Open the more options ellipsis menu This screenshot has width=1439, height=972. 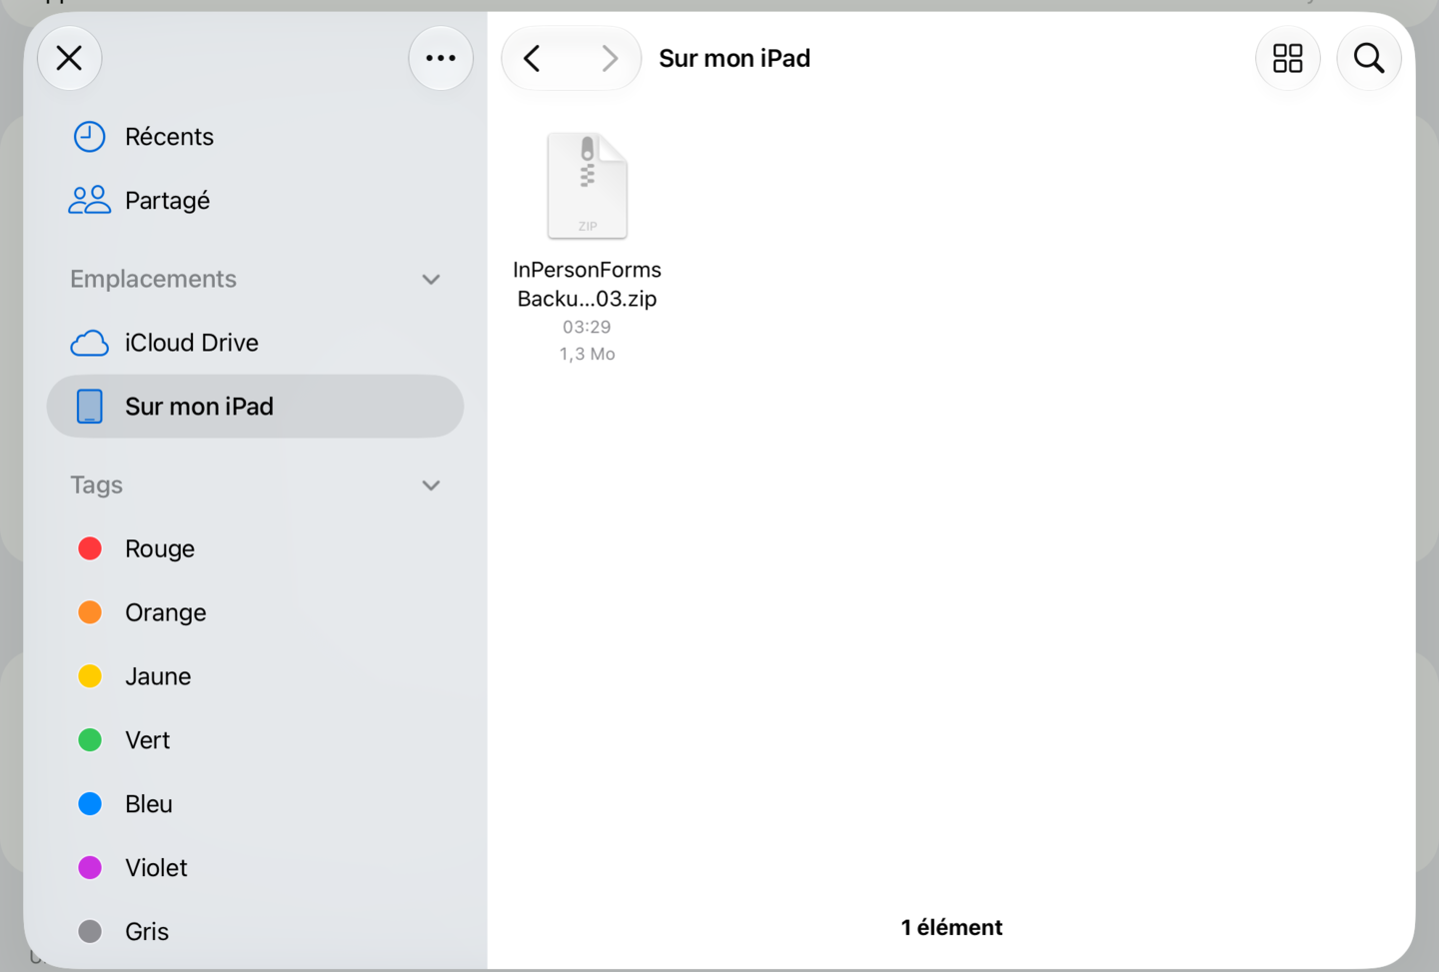click(441, 58)
